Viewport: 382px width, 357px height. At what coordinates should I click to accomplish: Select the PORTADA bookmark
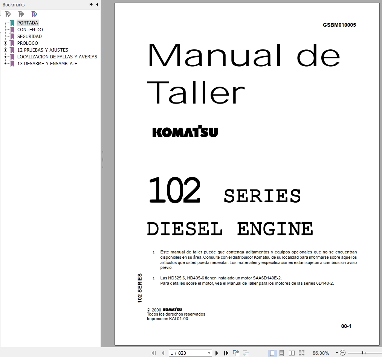(28, 23)
